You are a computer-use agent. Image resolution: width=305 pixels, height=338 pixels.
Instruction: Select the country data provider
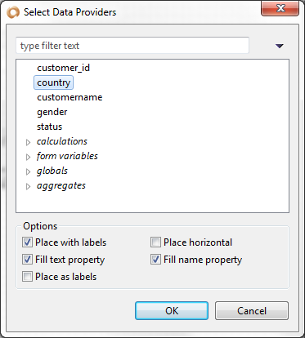(x=54, y=82)
